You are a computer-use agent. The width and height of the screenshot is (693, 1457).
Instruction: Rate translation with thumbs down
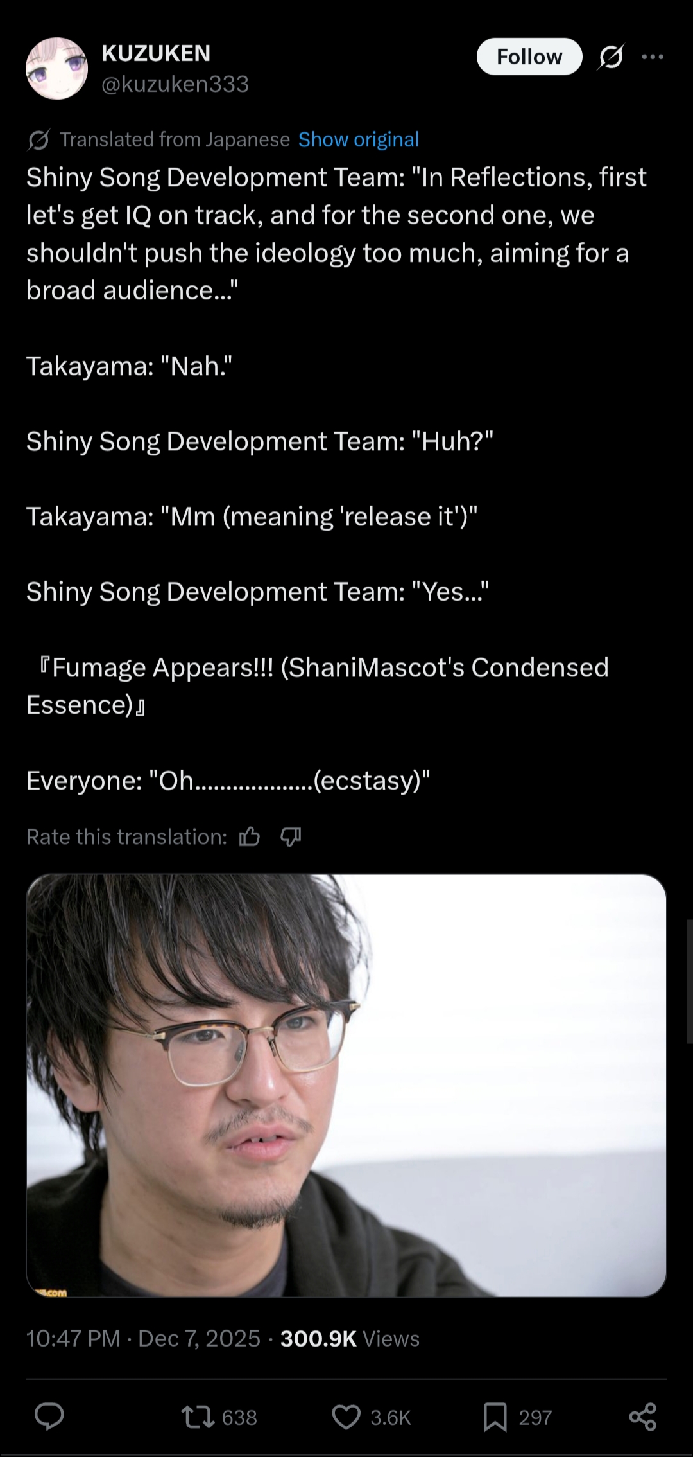291,836
